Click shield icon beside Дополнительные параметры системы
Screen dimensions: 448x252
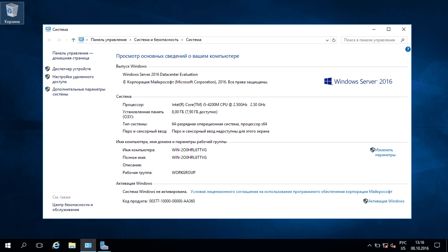point(48,89)
